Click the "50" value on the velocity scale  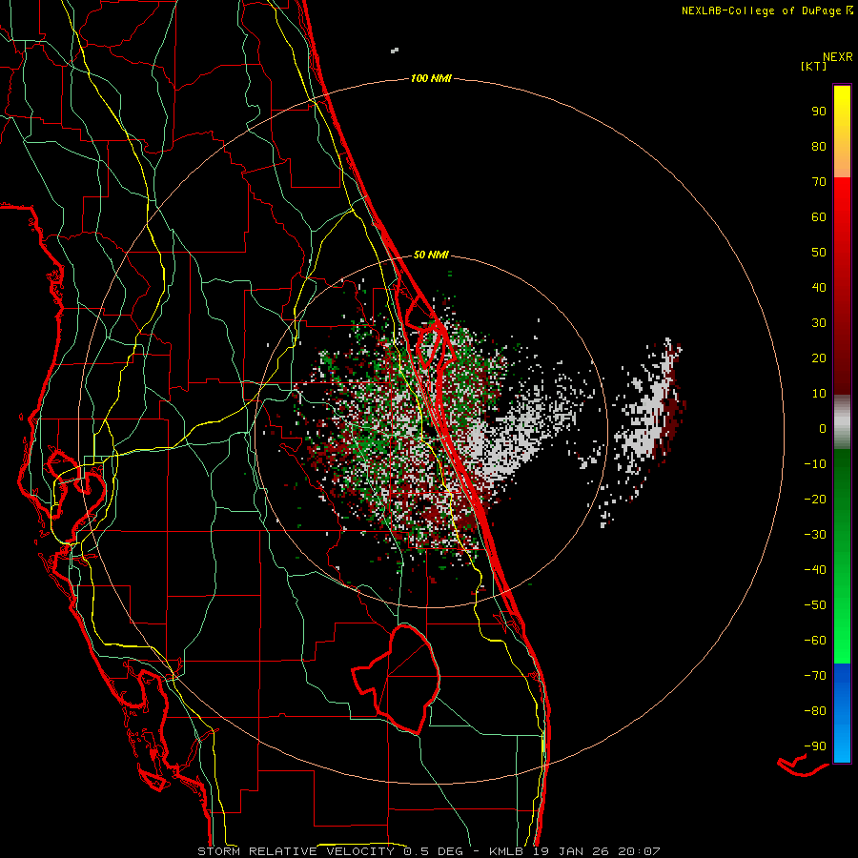click(819, 253)
